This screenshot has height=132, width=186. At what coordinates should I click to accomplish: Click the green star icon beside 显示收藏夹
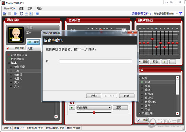[x=9, y=59]
